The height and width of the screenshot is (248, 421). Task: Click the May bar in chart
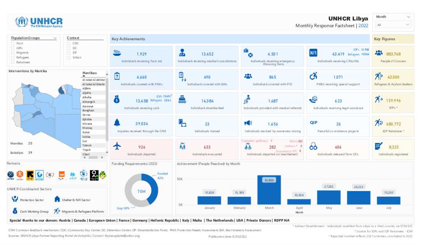click(x=328, y=198)
